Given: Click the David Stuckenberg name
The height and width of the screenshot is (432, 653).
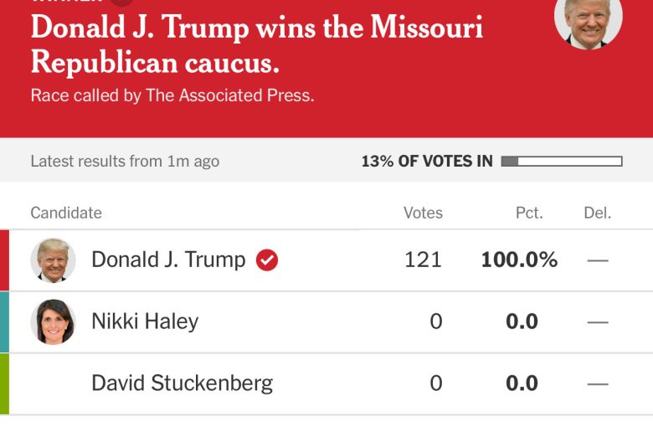Looking at the screenshot, I should click(182, 384).
